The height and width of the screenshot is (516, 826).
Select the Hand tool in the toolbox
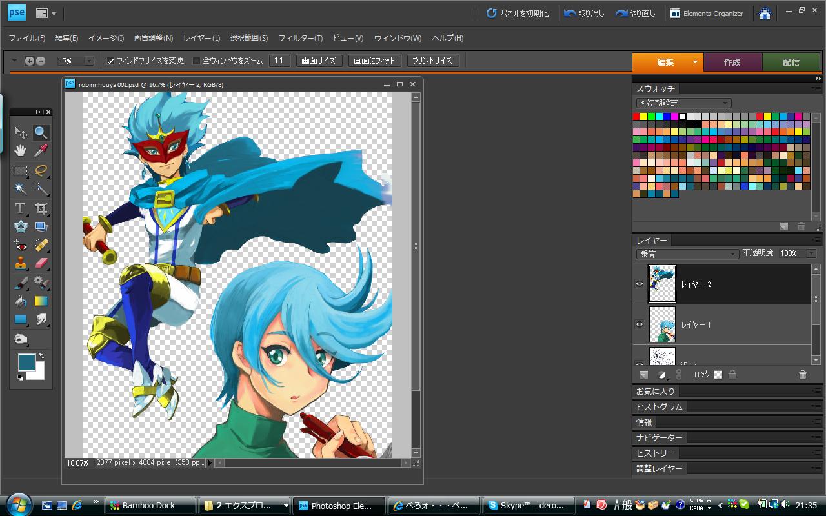[21, 151]
